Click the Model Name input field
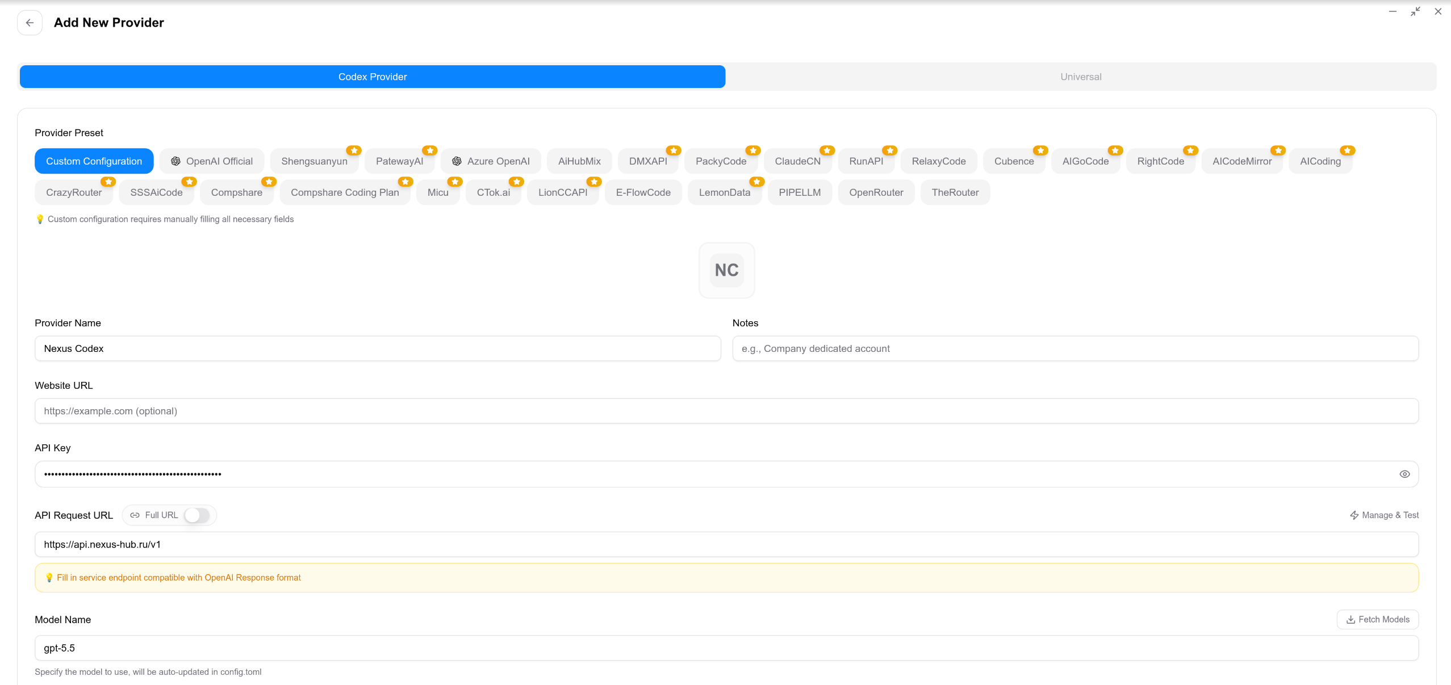1451x685 pixels. pyautogui.click(x=727, y=648)
